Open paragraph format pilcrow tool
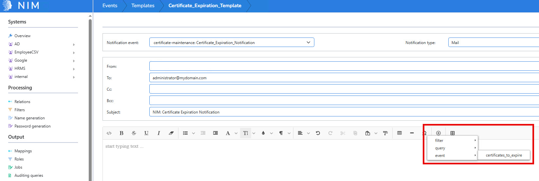Viewport: 539px width, 181px height. [281, 133]
